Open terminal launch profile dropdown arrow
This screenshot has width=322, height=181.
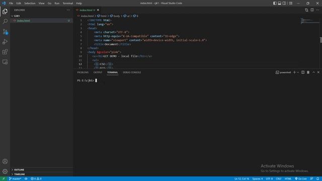tap(298, 72)
